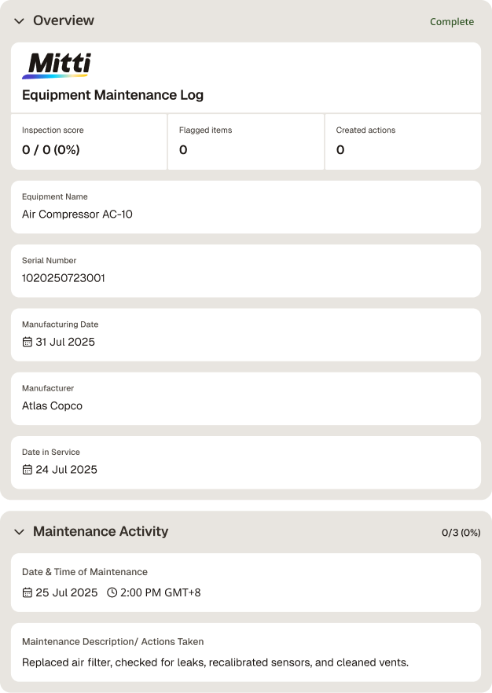Select the 31 Jul 2025 manufacturing date
The height and width of the screenshot is (693, 492).
click(x=65, y=342)
